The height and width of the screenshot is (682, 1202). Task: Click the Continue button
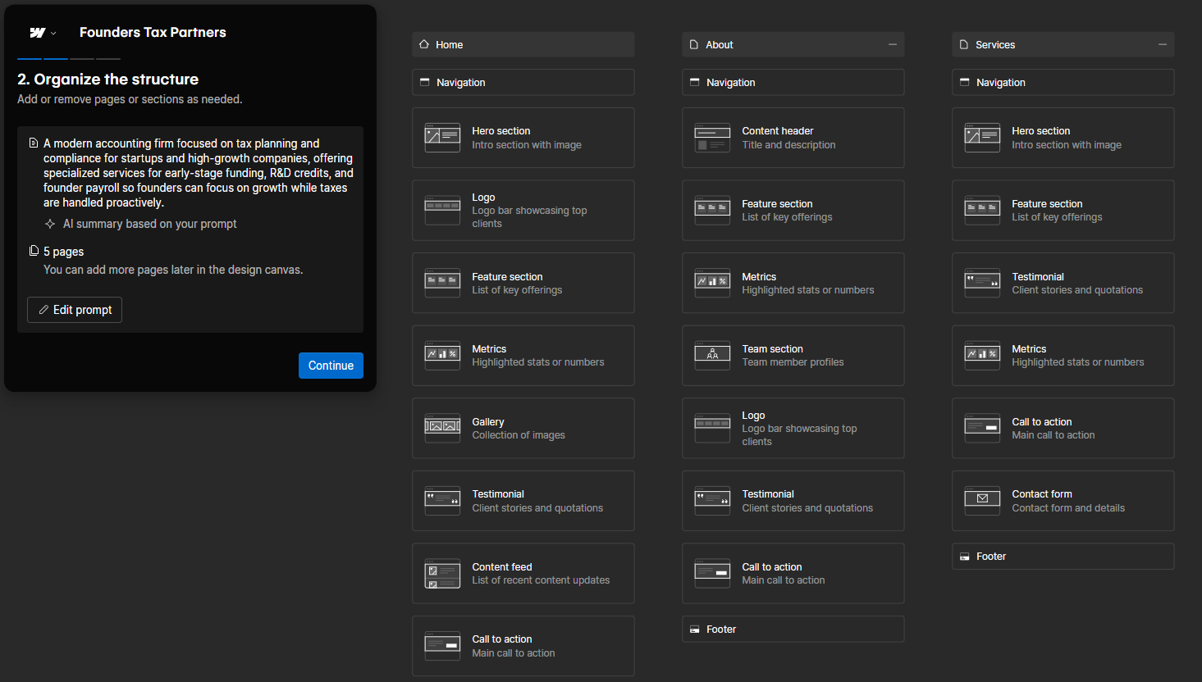point(331,366)
